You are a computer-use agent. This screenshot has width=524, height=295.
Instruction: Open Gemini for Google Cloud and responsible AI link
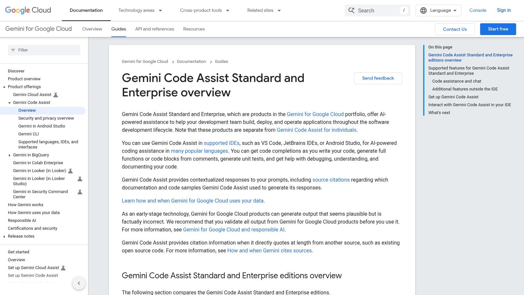point(234,230)
